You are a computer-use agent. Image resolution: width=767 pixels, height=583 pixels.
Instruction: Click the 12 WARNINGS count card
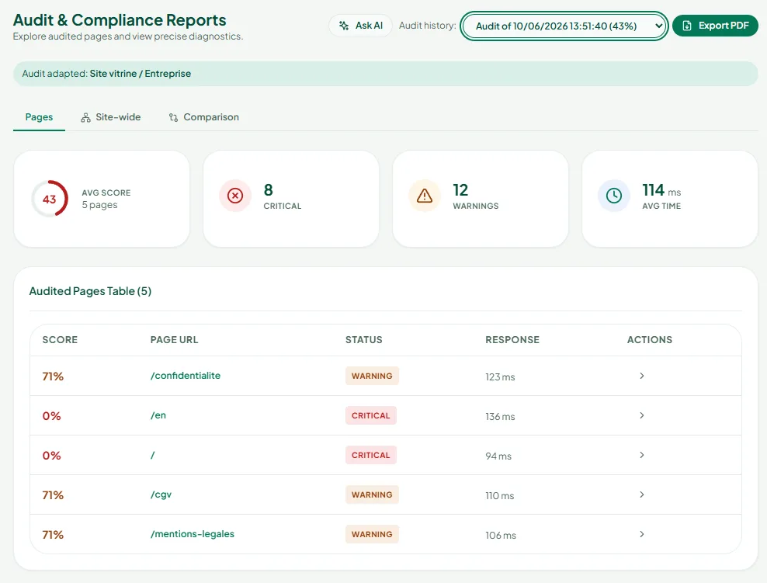point(481,199)
